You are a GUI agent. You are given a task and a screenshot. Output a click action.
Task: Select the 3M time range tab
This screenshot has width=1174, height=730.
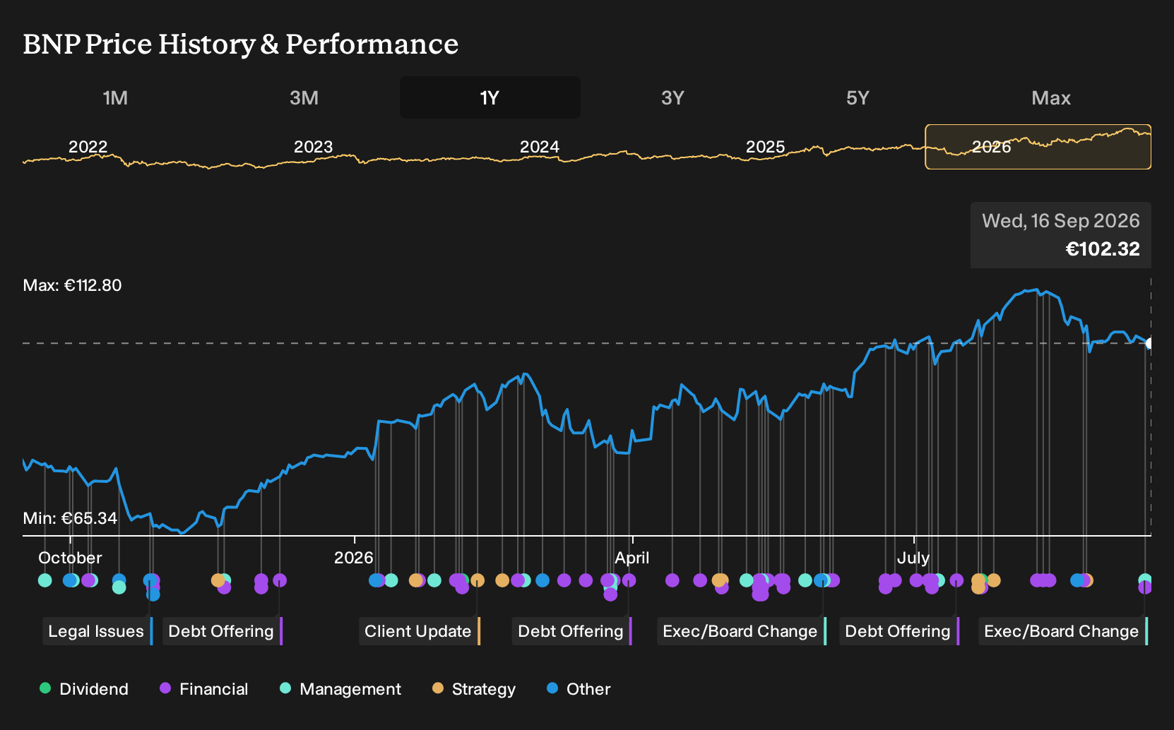304,97
